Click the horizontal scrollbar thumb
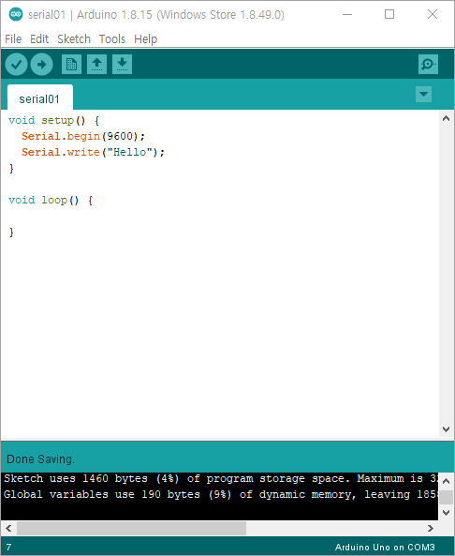Viewport: 455px width, 556px height. [x=131, y=529]
